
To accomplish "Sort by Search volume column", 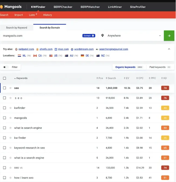I will tap(111, 78).
